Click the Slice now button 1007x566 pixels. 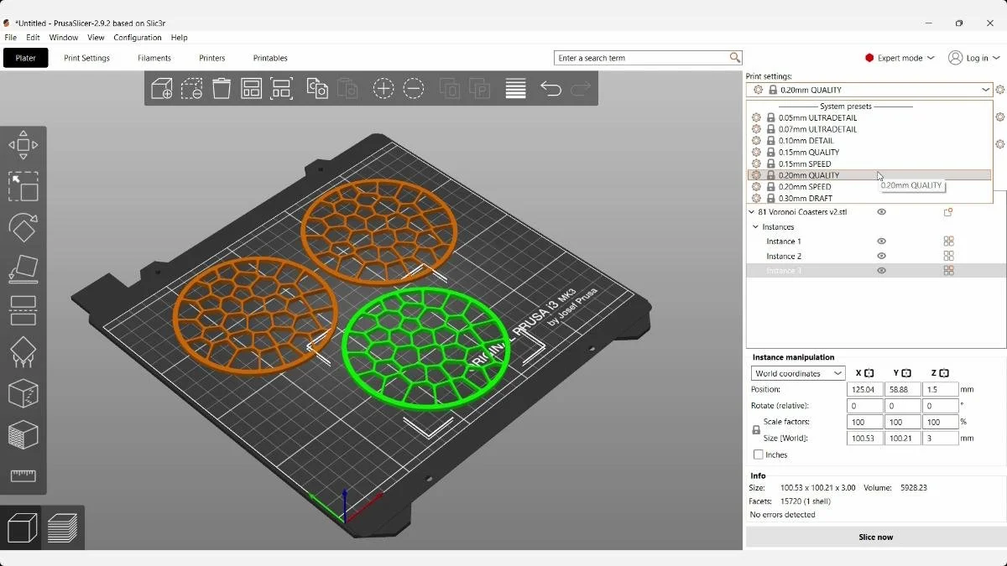click(875, 537)
